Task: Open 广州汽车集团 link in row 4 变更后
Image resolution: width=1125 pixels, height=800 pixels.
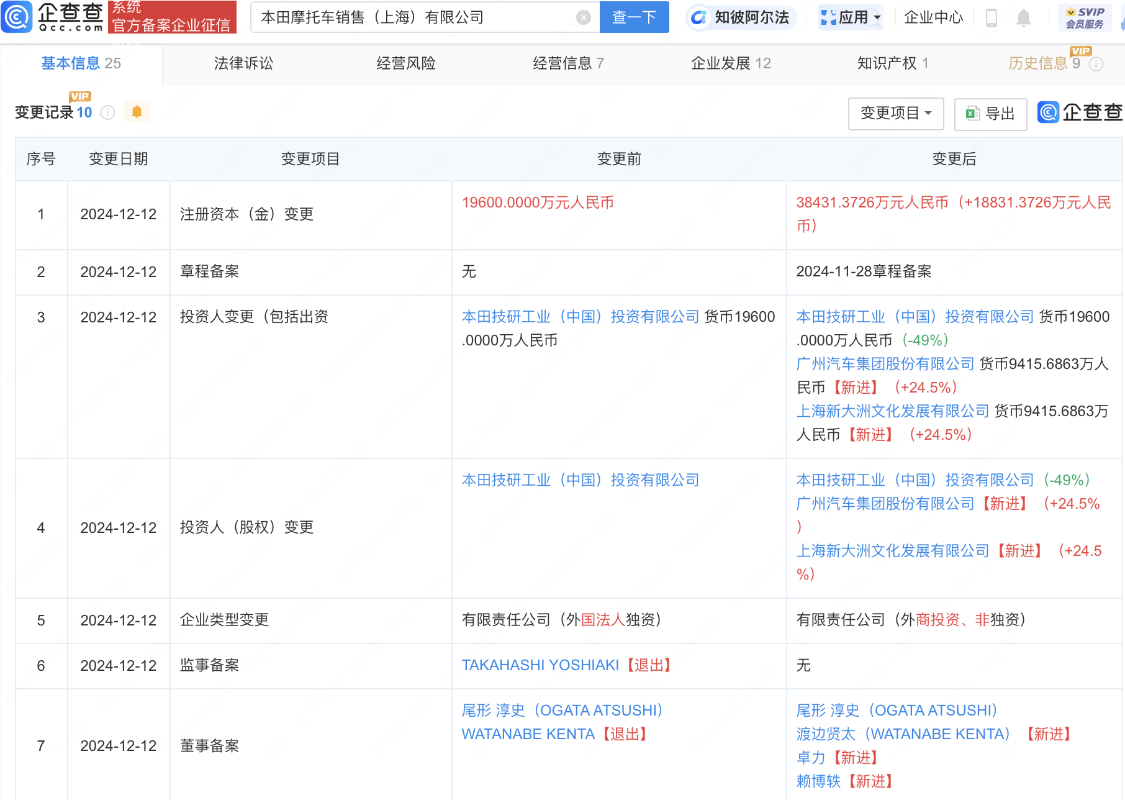Action: click(x=885, y=504)
